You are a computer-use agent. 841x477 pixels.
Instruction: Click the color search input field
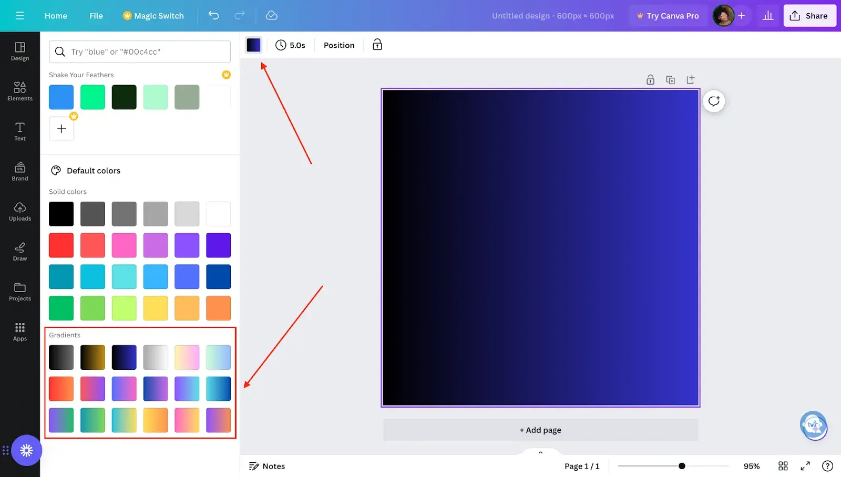point(140,51)
